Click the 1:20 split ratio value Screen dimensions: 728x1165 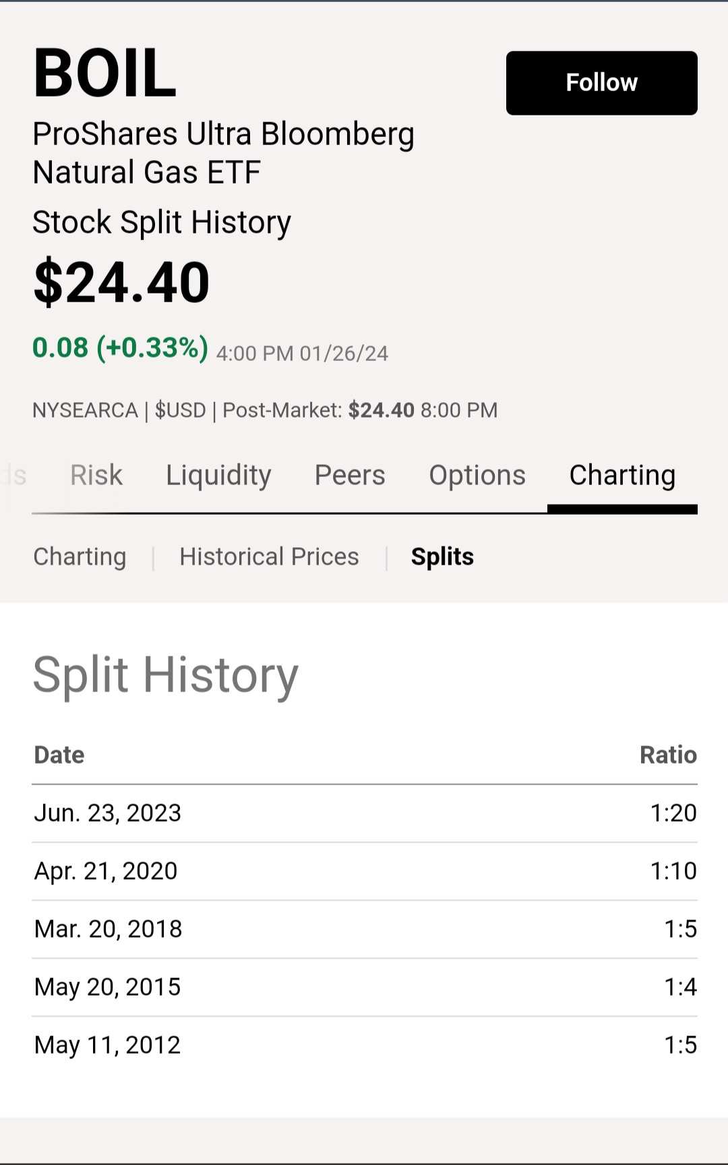673,813
